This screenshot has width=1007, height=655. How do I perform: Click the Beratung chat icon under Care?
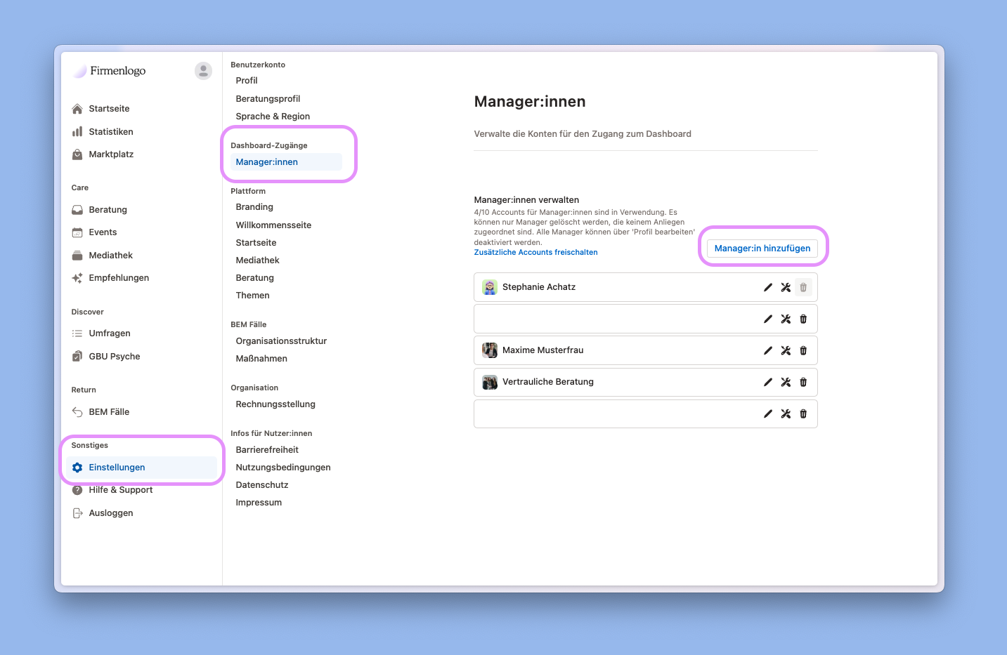click(77, 209)
